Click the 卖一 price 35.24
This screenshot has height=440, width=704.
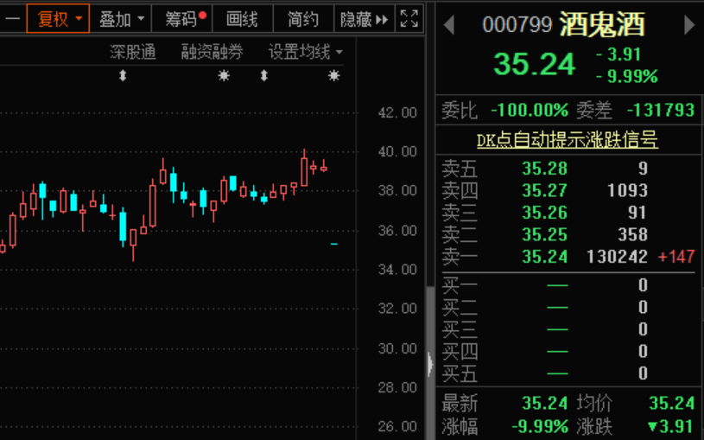[x=544, y=257]
